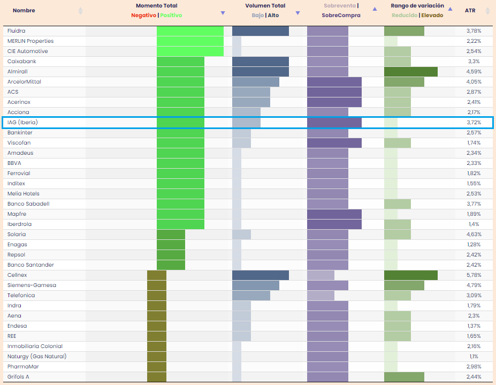Select the Siemens-Gamesa row name
This screenshot has height=385, width=496.
[32, 285]
